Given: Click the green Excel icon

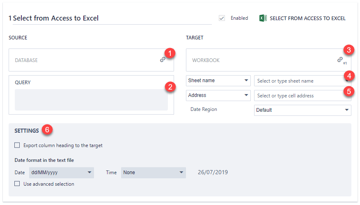Looking at the screenshot, I should click(x=263, y=18).
